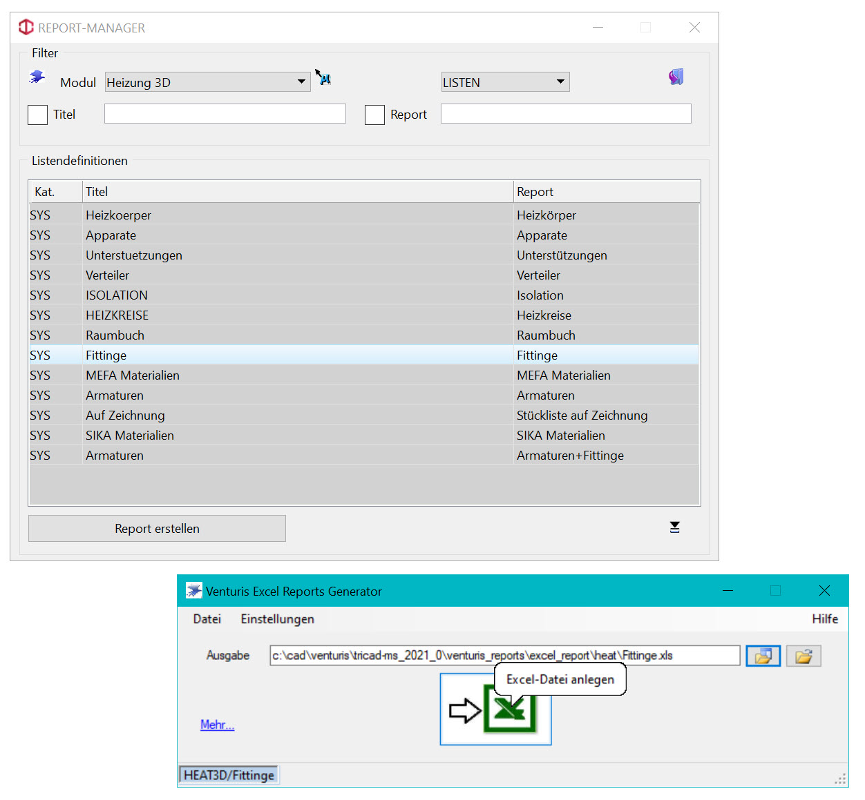The image size is (865, 800).
Task: Click the Venturis logo icon beside Modul
Action: pyautogui.click(x=37, y=77)
